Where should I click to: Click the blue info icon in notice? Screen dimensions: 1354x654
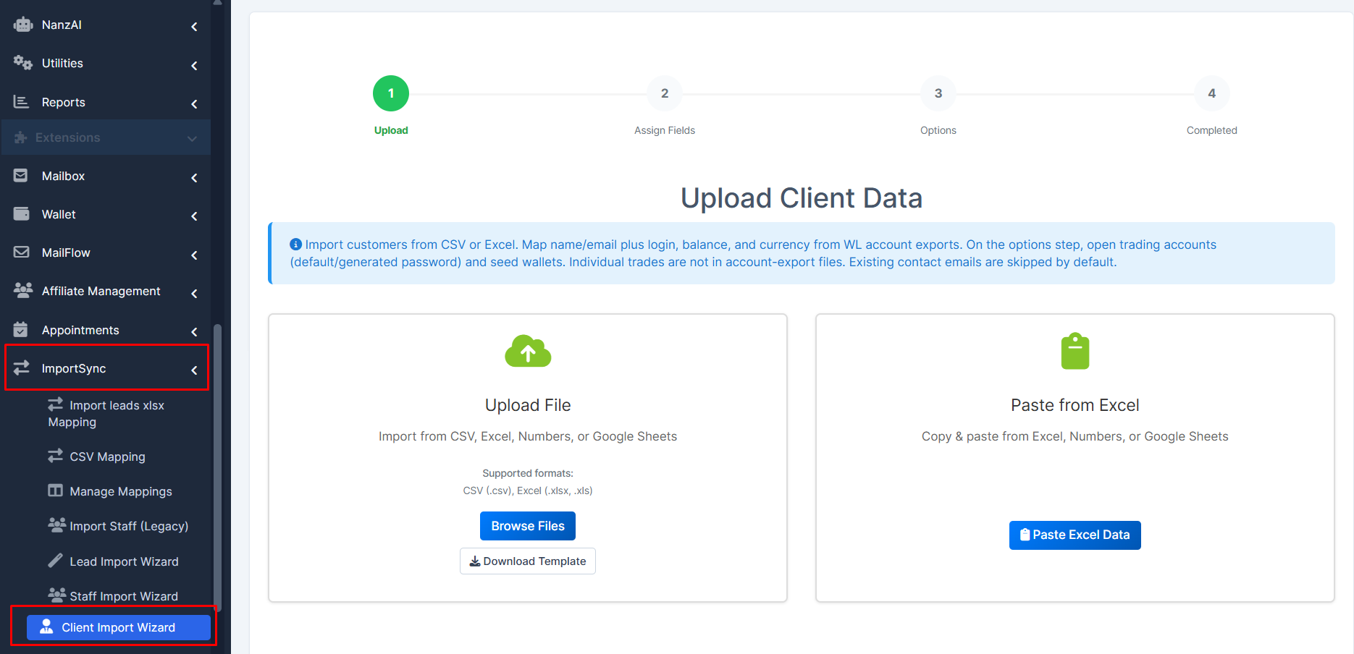[x=295, y=245]
